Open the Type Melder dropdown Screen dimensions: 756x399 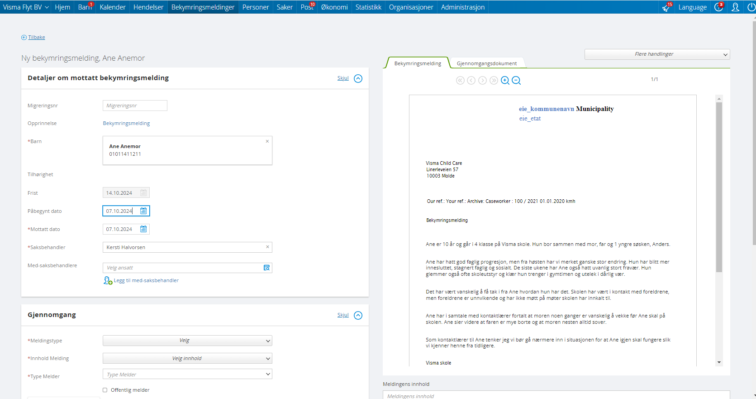click(187, 374)
